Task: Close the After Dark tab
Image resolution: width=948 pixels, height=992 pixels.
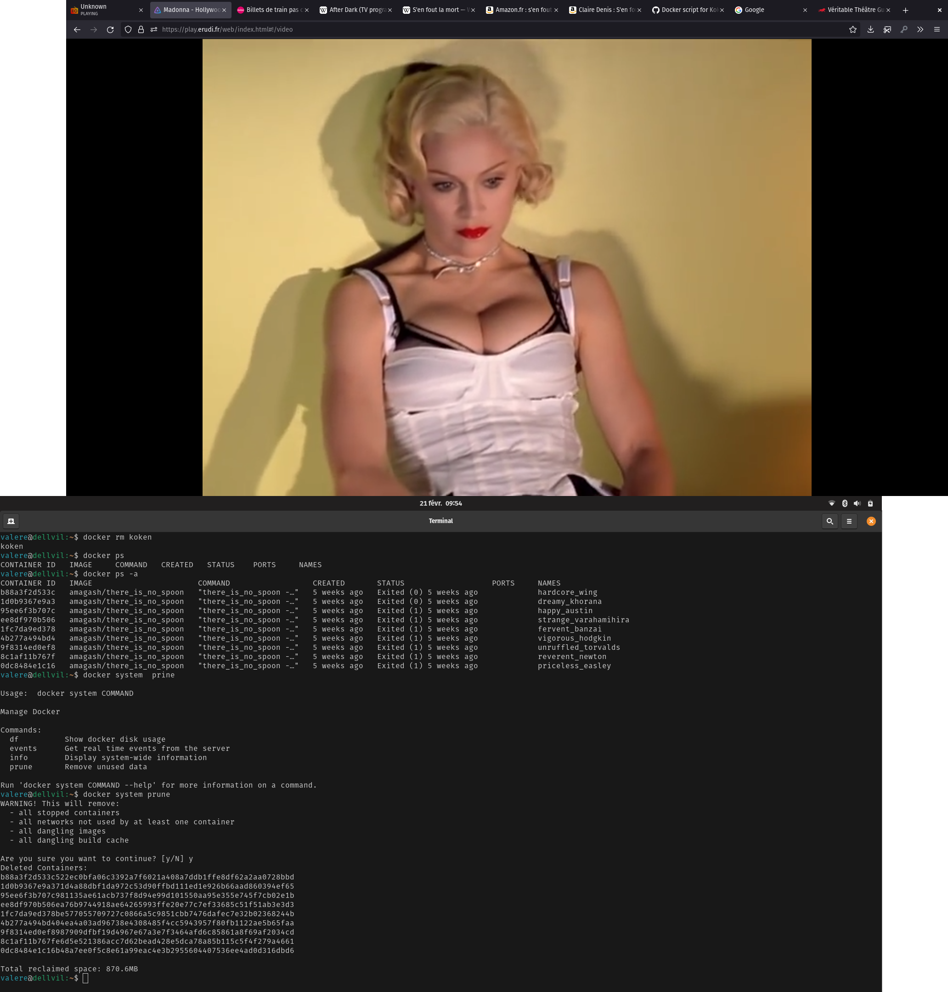Action: pos(389,10)
